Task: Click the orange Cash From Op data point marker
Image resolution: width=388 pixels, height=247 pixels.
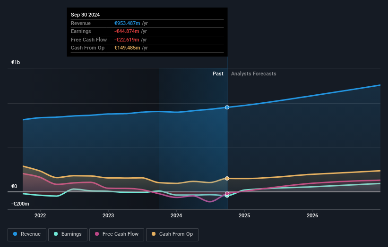Action: (227, 178)
